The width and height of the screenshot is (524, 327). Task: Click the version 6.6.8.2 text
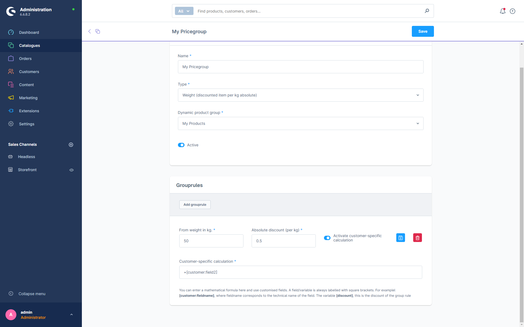25,14
